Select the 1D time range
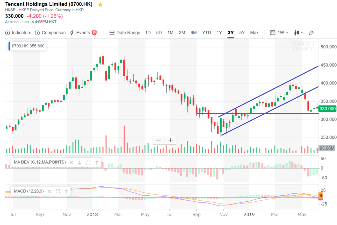Viewport: 337px width, 225px height. coord(148,33)
